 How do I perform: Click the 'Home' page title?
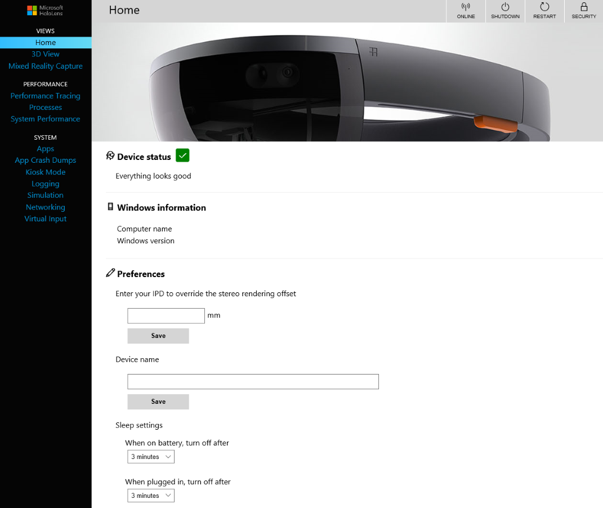pyautogui.click(x=124, y=10)
